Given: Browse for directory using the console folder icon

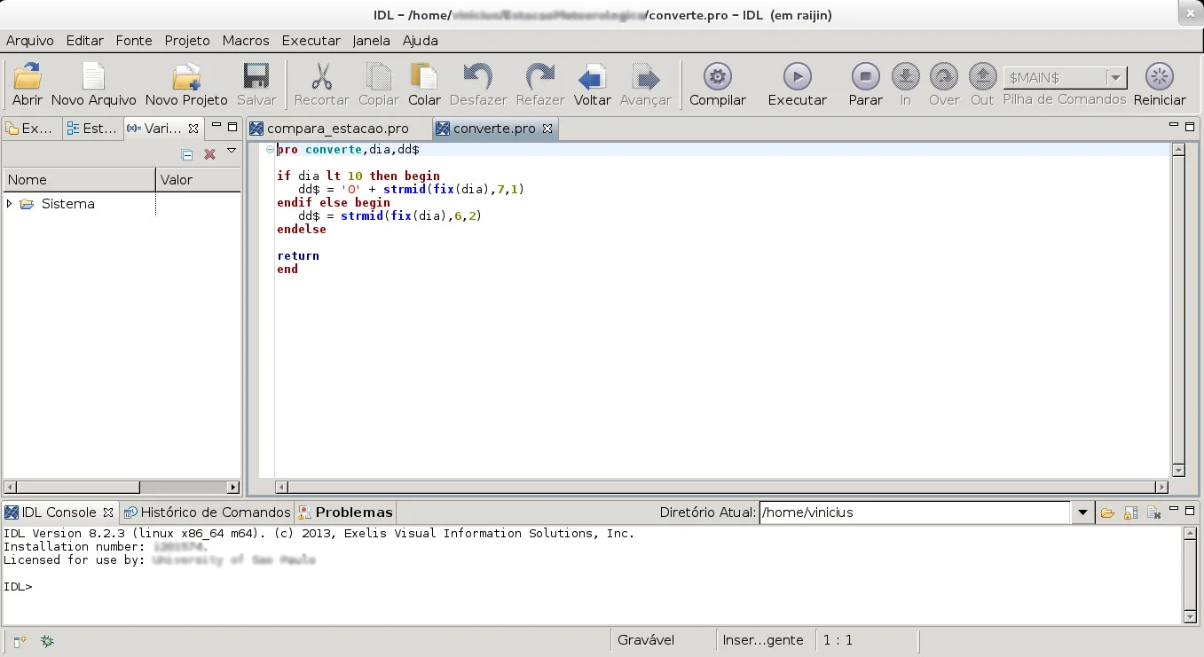Looking at the screenshot, I should tap(1107, 512).
